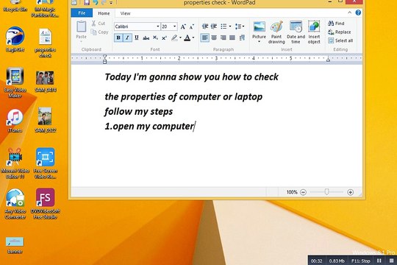Toggle Superscript formatting
The image size is (397, 265).
click(x=164, y=38)
